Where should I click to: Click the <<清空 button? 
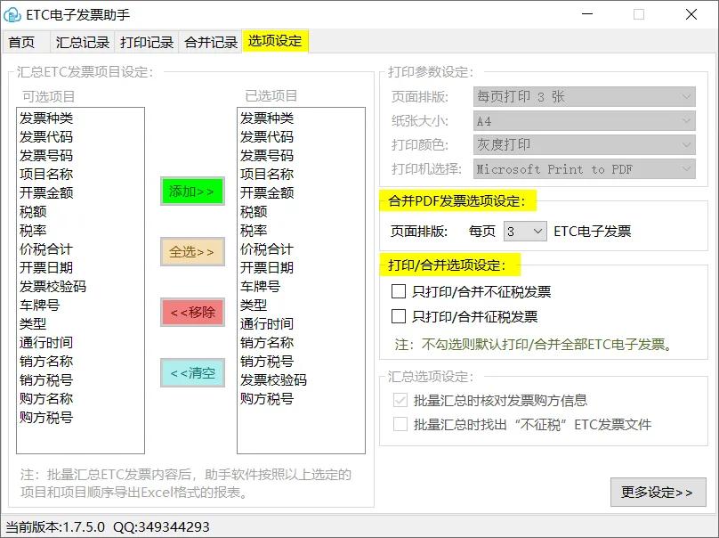192,372
